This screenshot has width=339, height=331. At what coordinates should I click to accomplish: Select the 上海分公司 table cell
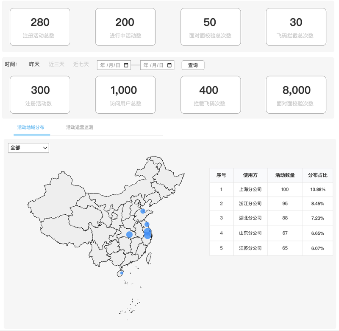coord(250,189)
